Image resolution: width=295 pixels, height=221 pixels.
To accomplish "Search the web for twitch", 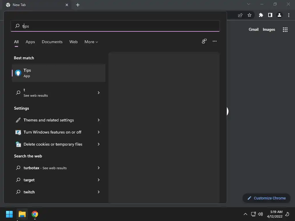I will pyautogui.click(x=59, y=192).
